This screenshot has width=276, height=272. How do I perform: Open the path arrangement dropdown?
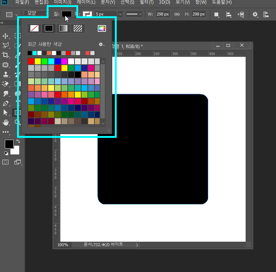(241, 14)
